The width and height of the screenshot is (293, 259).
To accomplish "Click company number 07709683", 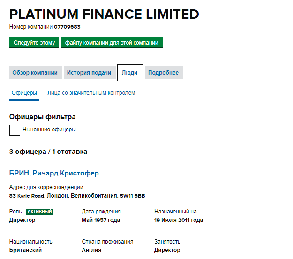I will coord(67,27).
